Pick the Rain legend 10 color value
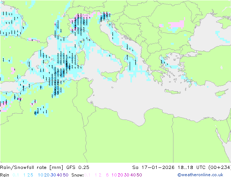This screenshot has width=231, height=178. click(x=41, y=175)
